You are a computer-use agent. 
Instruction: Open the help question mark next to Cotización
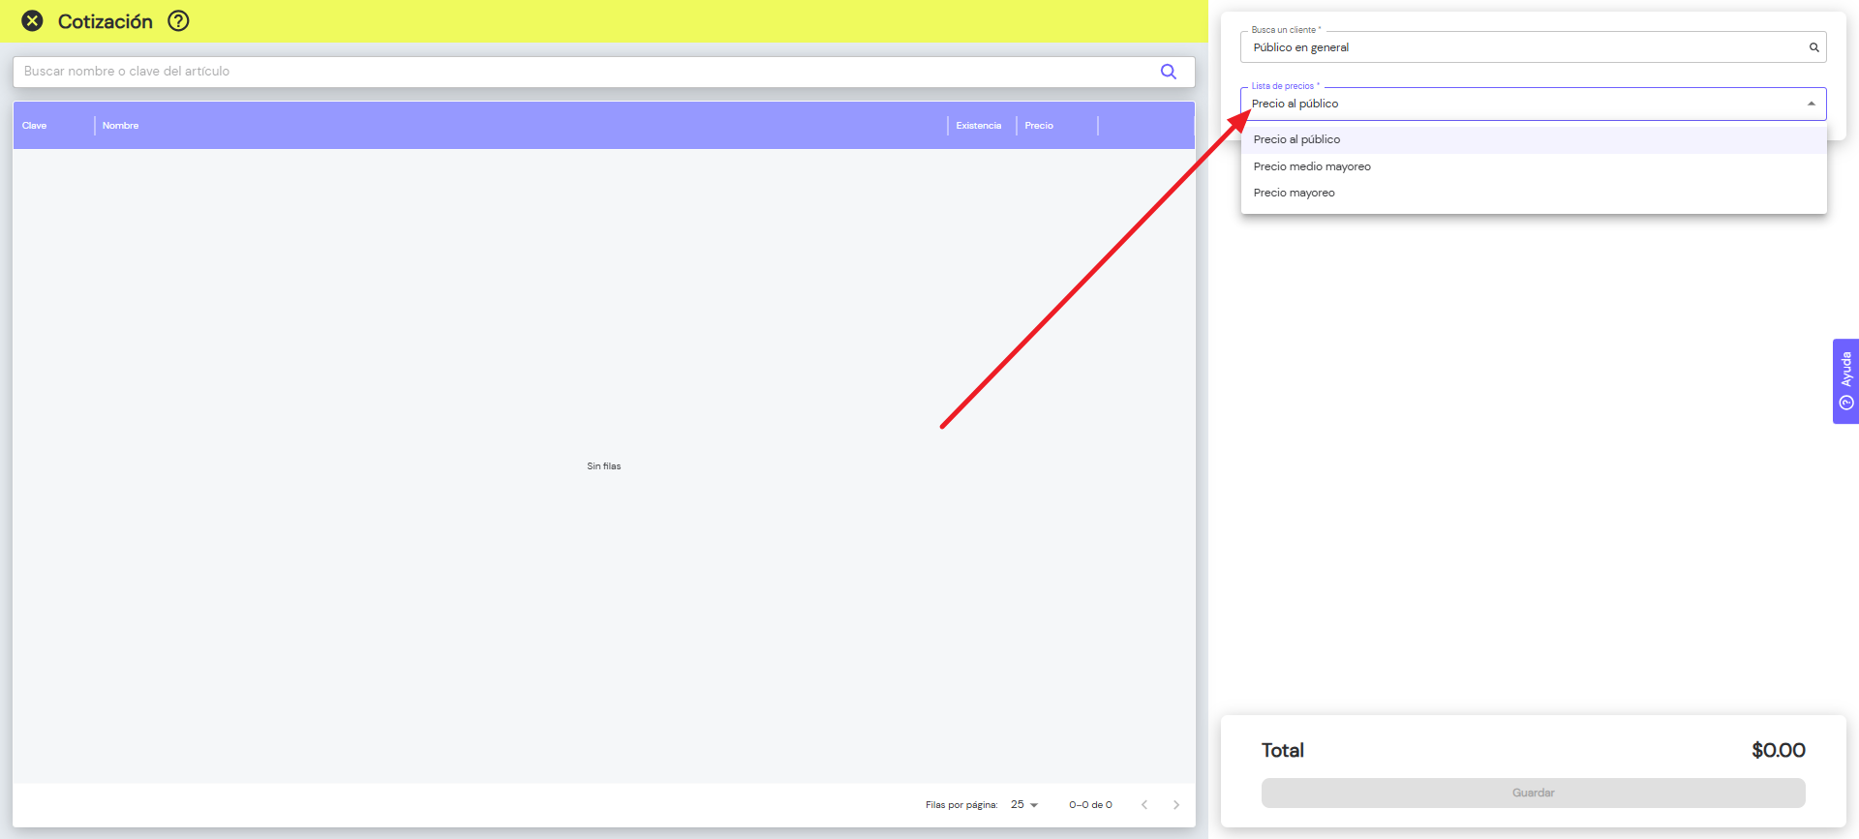178,20
